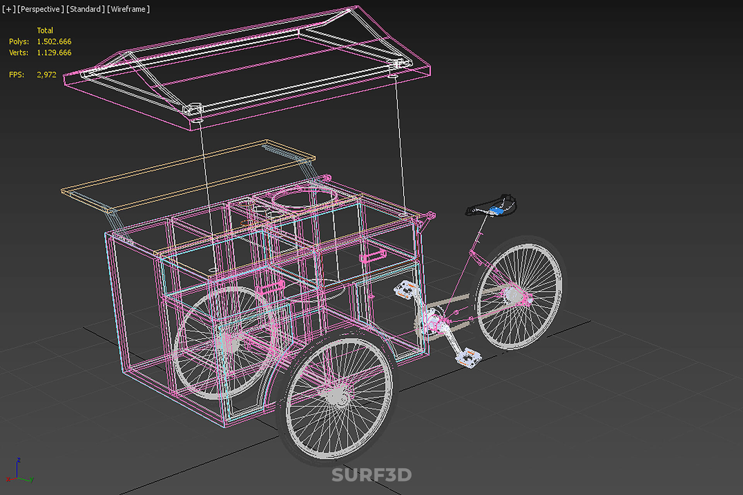This screenshot has height=495, width=743.
Task: Open the [+] viewport general menu
Action: coord(9,9)
